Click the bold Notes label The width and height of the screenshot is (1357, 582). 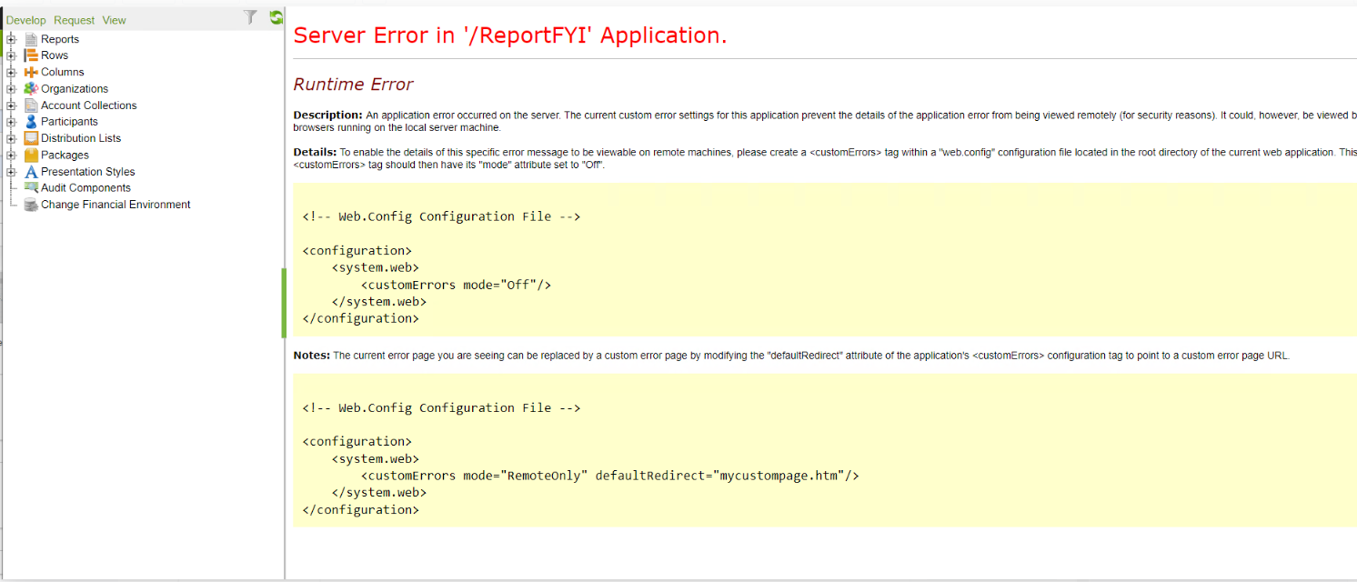(x=312, y=356)
